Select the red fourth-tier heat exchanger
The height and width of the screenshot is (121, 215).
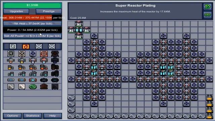click(44, 60)
